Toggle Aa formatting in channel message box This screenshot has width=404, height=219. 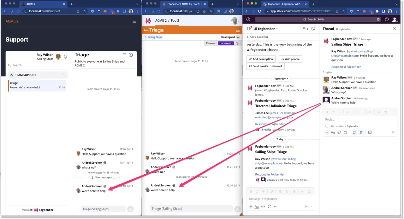[x=257, y=207]
